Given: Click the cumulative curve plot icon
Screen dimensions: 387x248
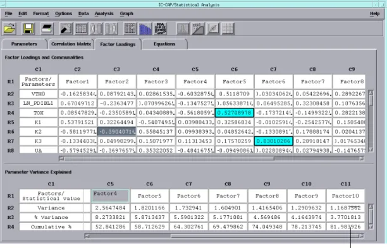Looking at the screenshot, I should (x=198, y=28).
